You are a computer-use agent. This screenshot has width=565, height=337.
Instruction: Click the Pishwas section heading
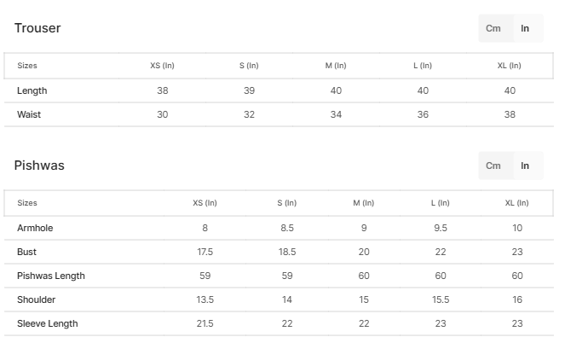(x=39, y=166)
